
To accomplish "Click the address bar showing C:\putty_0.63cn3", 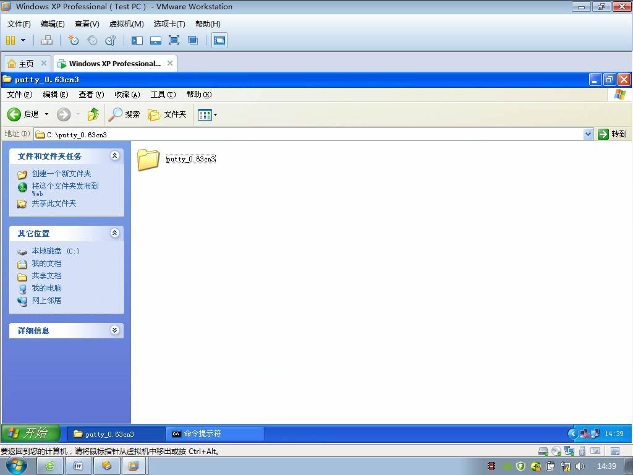I will [x=308, y=134].
